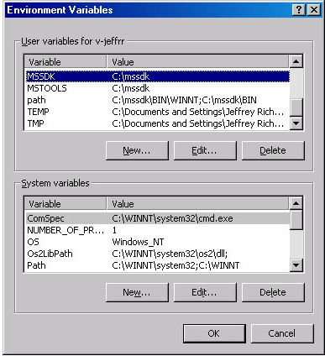Click the Variable column header in System variables
This screenshot has height=356, width=325.
pos(66,204)
